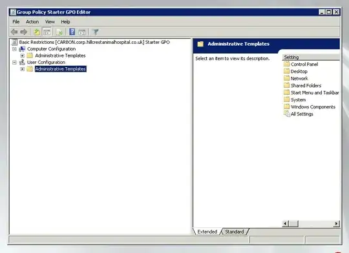Viewport: 349px width, 253px height.
Task: Select the 'Control Panel' text row
Action: tap(304, 64)
